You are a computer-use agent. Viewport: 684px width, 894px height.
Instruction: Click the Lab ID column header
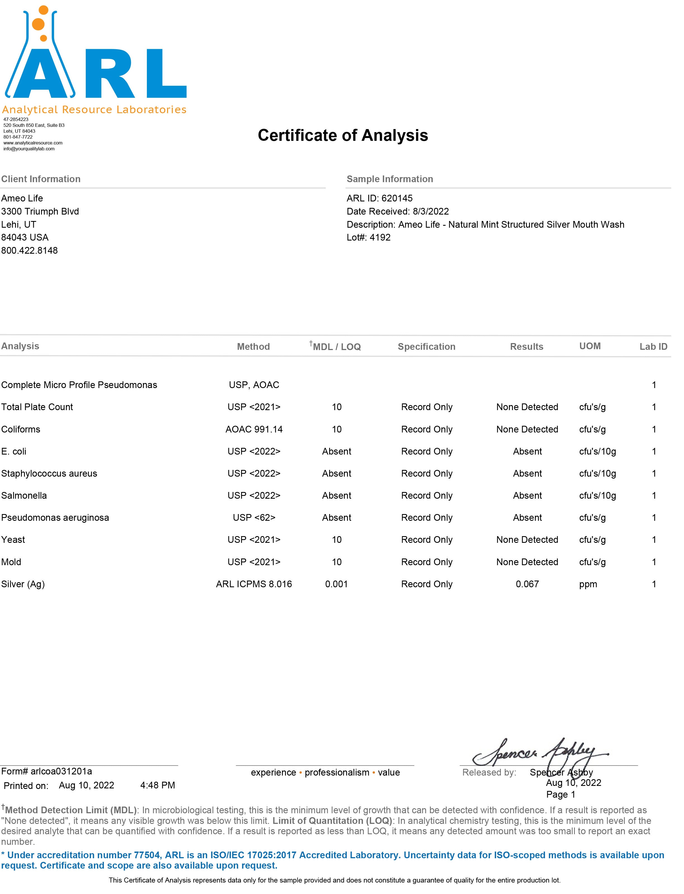click(653, 347)
